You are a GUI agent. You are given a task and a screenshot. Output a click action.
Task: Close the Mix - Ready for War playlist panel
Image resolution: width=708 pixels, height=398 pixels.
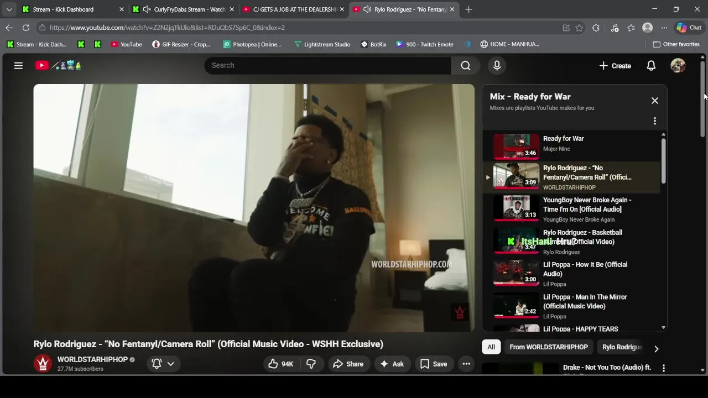[654, 101]
